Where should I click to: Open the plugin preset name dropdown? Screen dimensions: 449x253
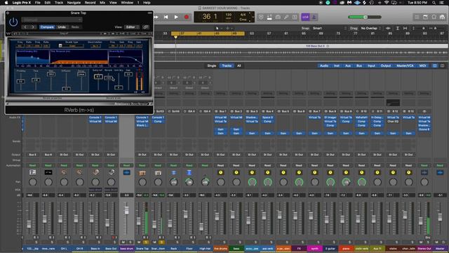[x=51, y=20]
